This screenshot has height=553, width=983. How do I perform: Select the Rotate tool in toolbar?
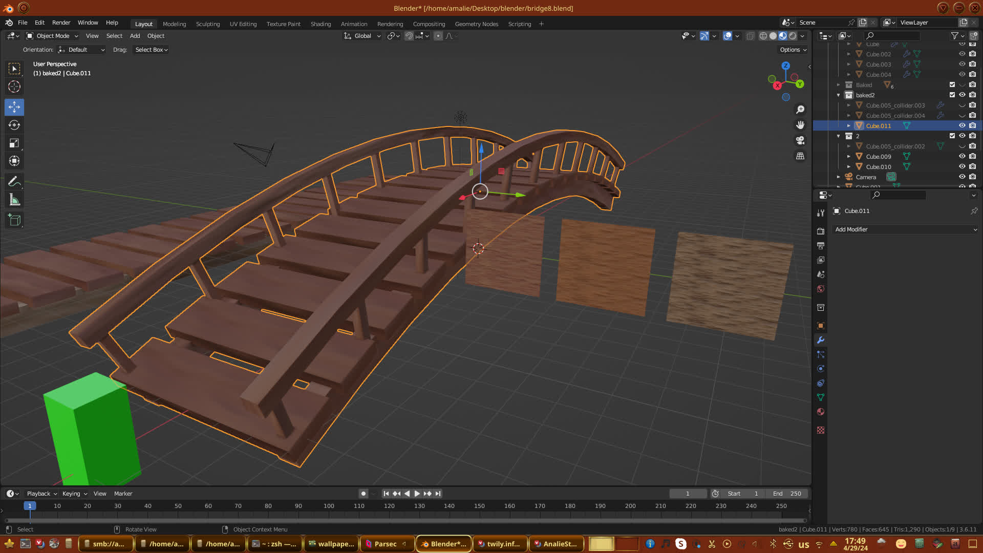(x=14, y=125)
